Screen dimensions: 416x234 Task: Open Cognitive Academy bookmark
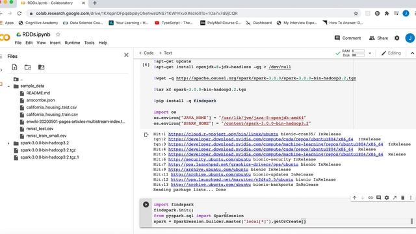point(38,23)
